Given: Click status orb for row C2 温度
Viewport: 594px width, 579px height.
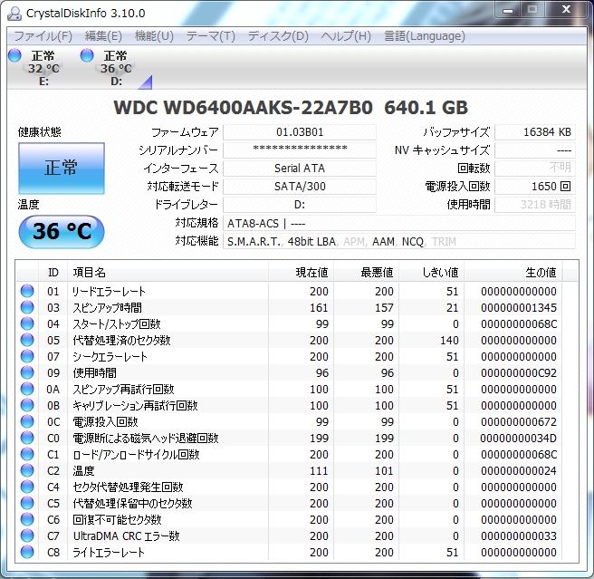Looking at the screenshot, I should coord(27,470).
